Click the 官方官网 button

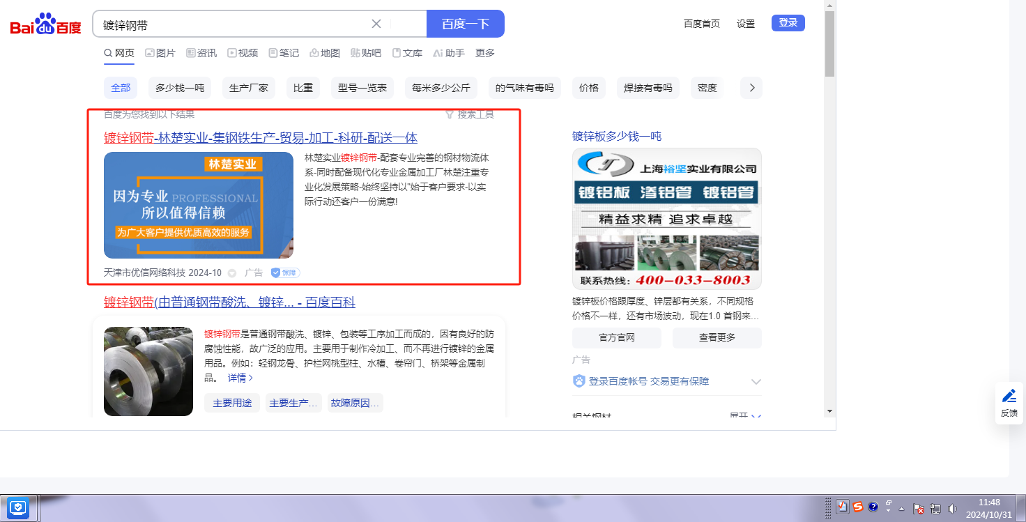point(617,338)
